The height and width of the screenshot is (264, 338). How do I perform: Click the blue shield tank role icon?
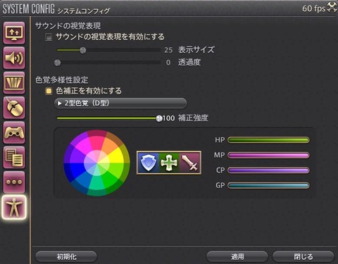tap(148, 163)
